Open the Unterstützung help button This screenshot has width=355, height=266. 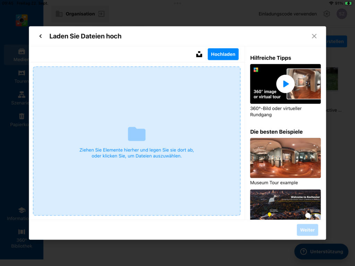tap(321, 251)
